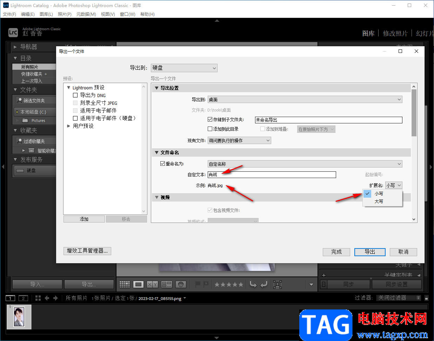Set flag as rejected icon
Viewport: 434px width, 341px height.
(206, 284)
